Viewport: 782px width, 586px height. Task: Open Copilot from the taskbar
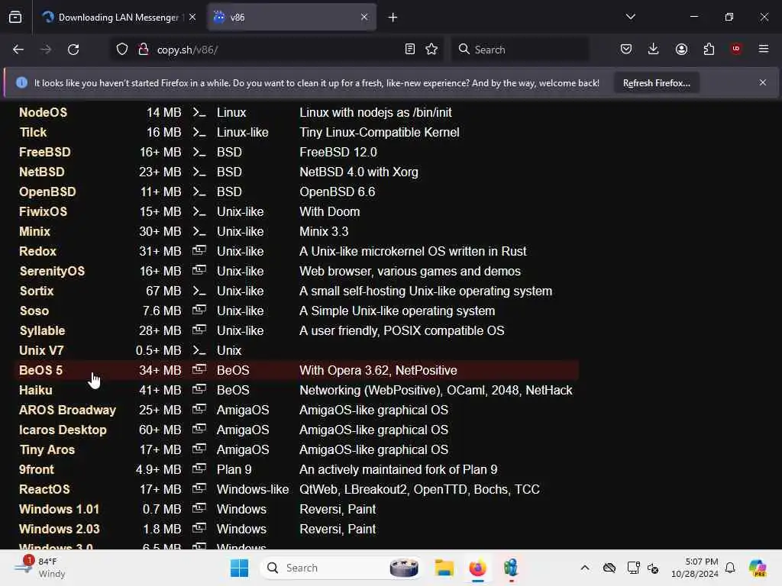click(757, 568)
